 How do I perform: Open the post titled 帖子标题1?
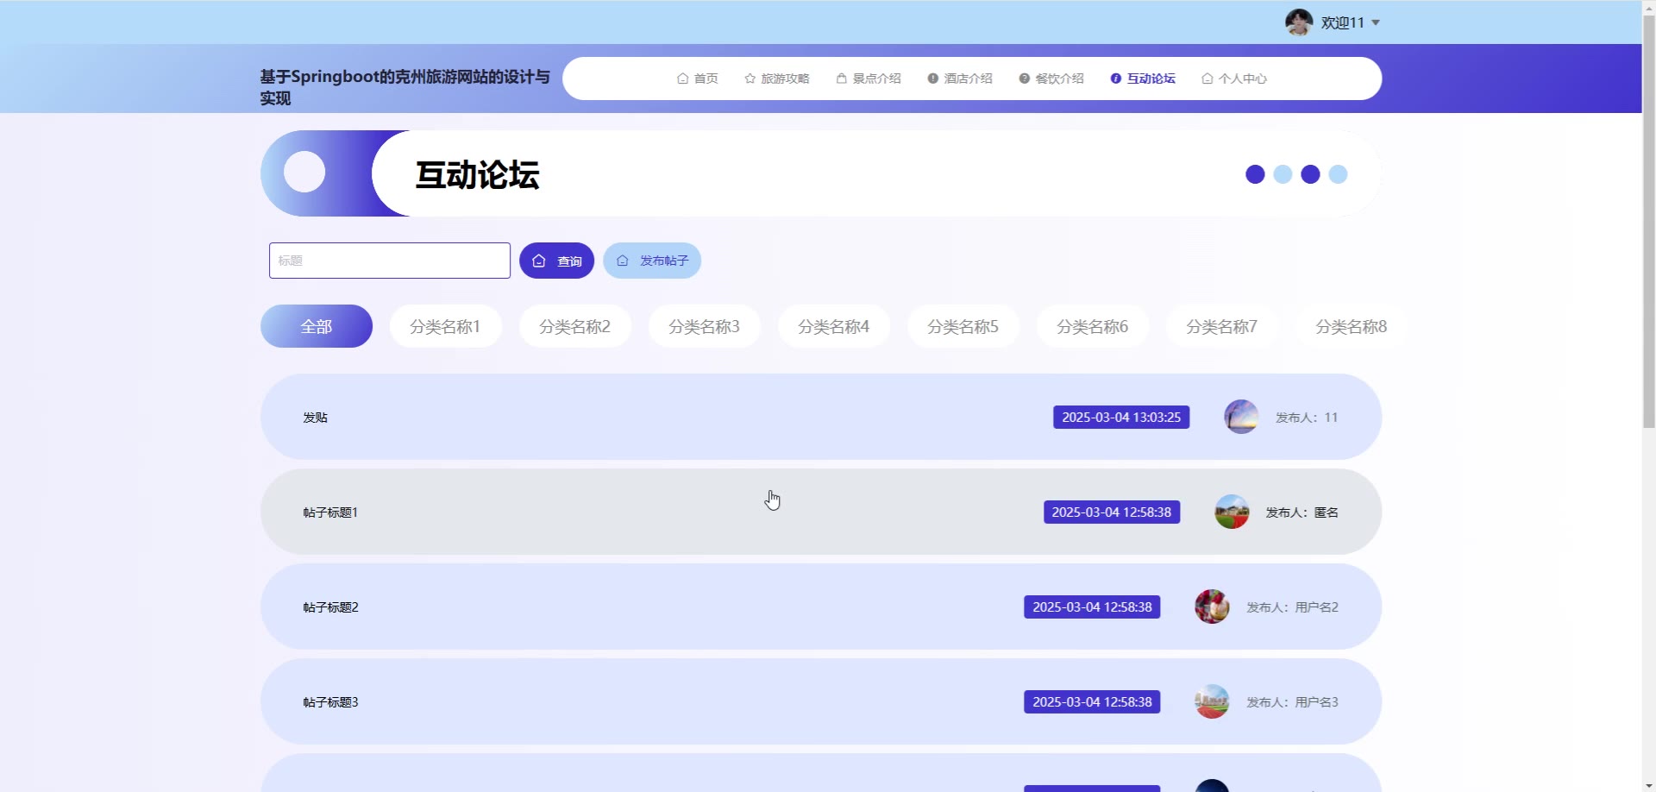tap(330, 512)
